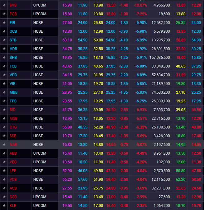The image size is (204, 210).
Task: Pin the SHB ticker row
Action: tap(4, 58)
